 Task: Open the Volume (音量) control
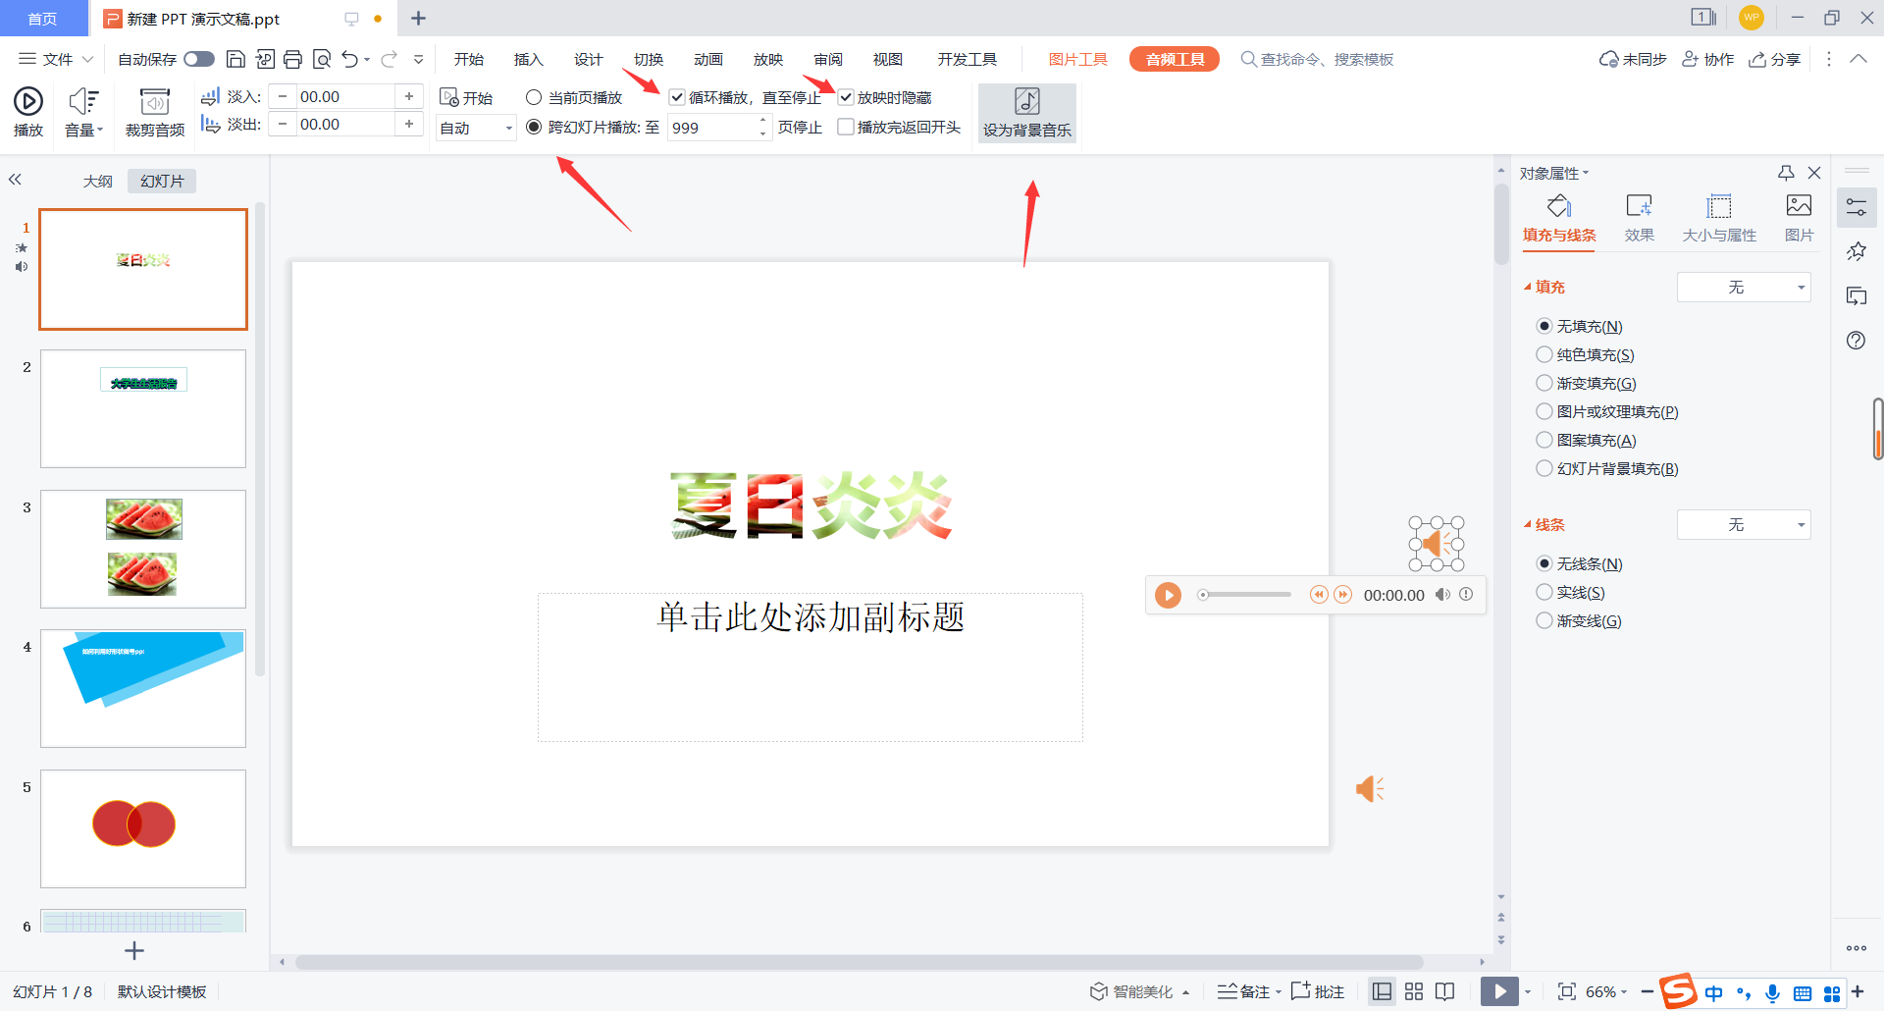point(83,113)
